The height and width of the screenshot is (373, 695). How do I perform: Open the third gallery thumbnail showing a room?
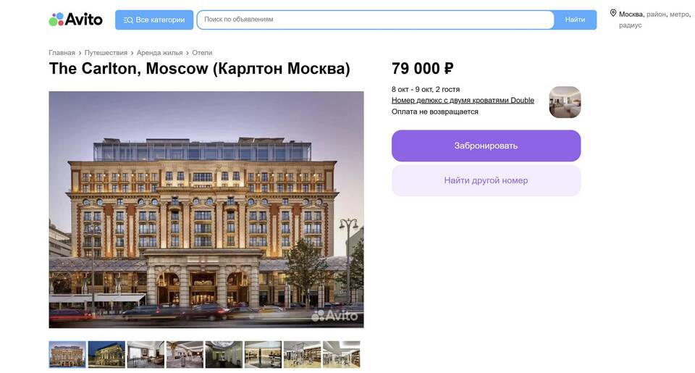(x=146, y=355)
